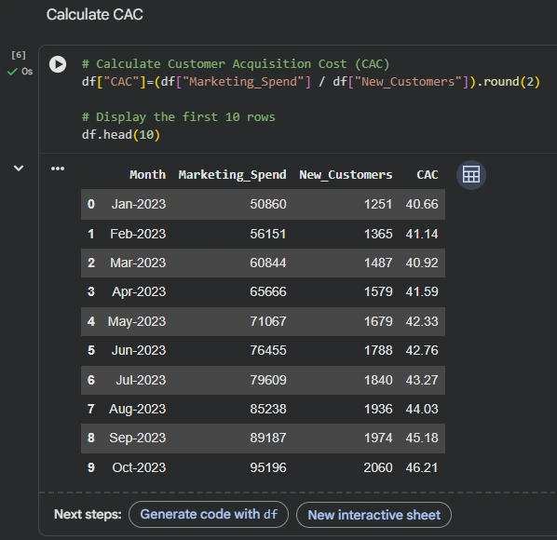Viewport: 557px width, 540px height.
Task: Click new customers value 1679
Action: [x=378, y=321]
